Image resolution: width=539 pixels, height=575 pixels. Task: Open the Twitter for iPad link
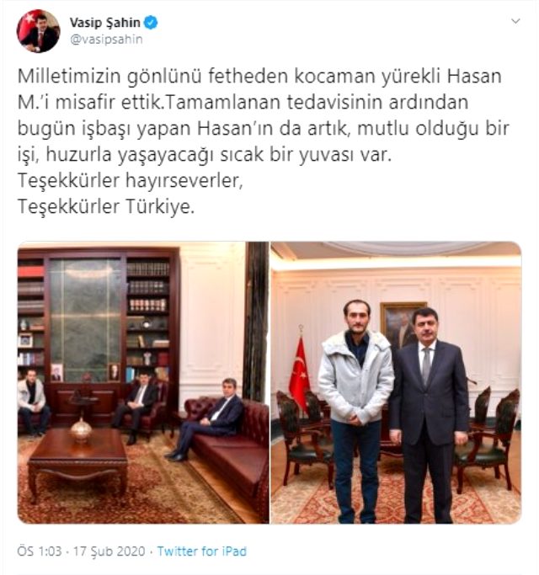click(x=202, y=551)
